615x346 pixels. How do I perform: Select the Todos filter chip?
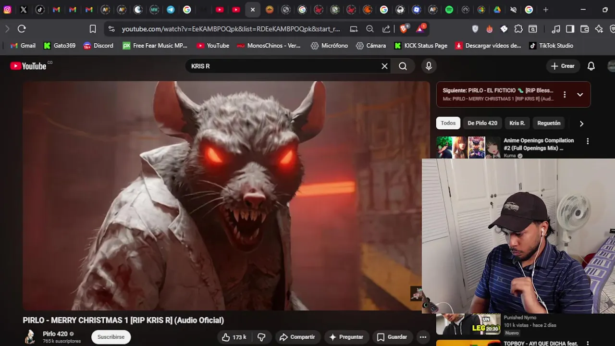[x=448, y=123]
